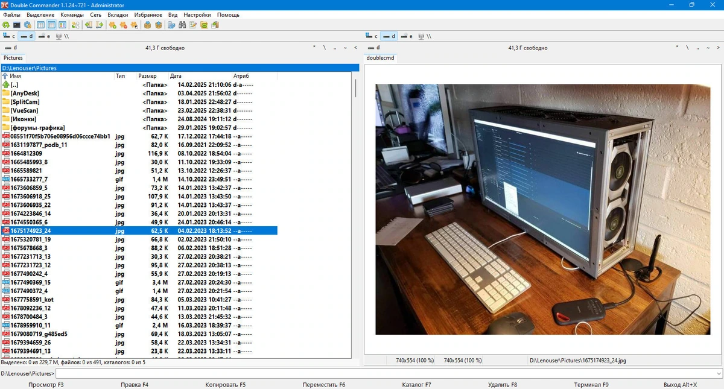
Task: Open the left panel drive list button
Action: point(11,48)
